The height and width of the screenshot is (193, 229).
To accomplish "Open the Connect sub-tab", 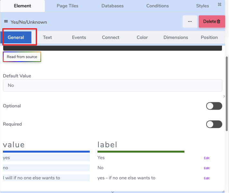I will pos(111,38).
